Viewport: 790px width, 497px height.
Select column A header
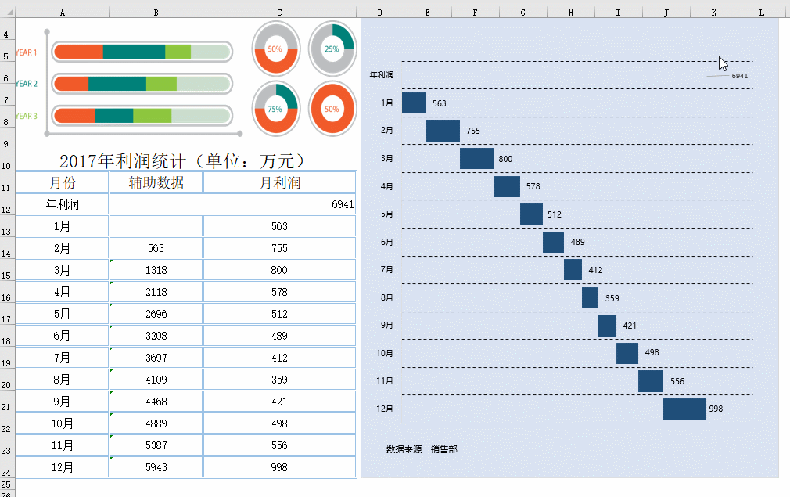[x=62, y=13]
